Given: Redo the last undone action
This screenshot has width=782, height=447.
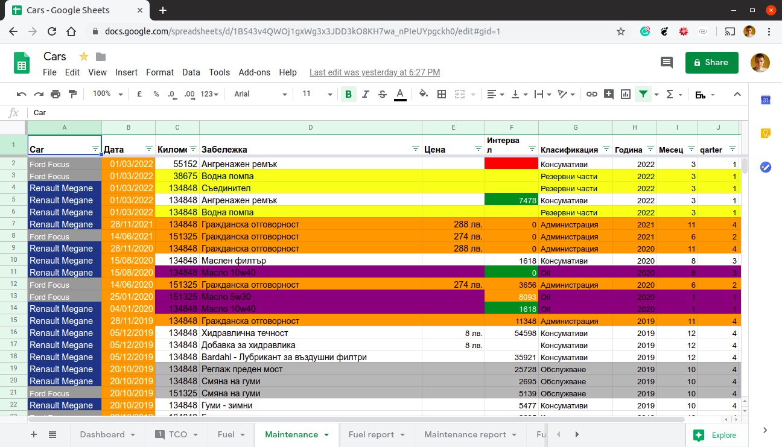Looking at the screenshot, I should click(39, 94).
